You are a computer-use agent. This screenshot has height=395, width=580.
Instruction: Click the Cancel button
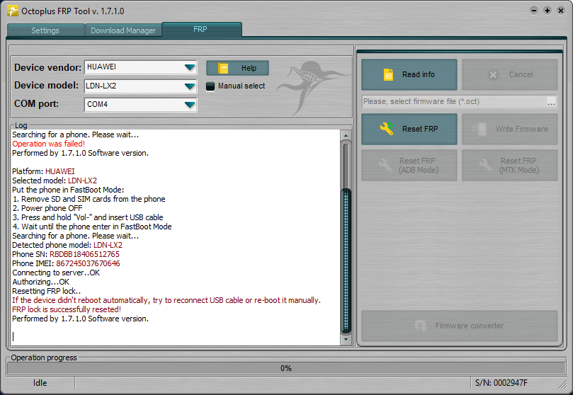coord(510,75)
